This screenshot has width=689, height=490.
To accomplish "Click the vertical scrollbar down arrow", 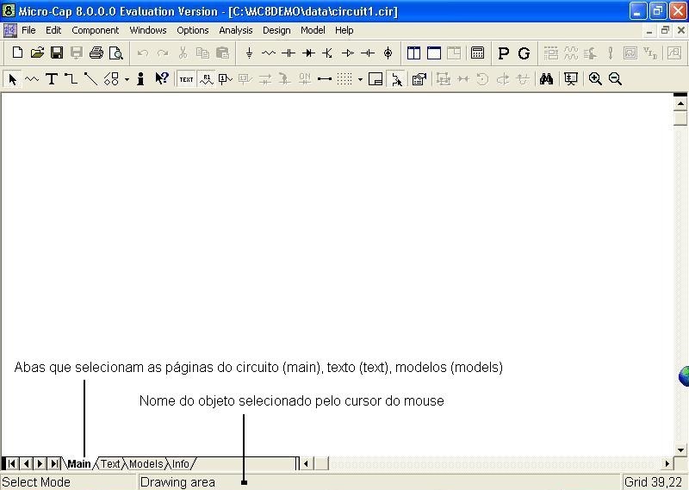I will [680, 450].
